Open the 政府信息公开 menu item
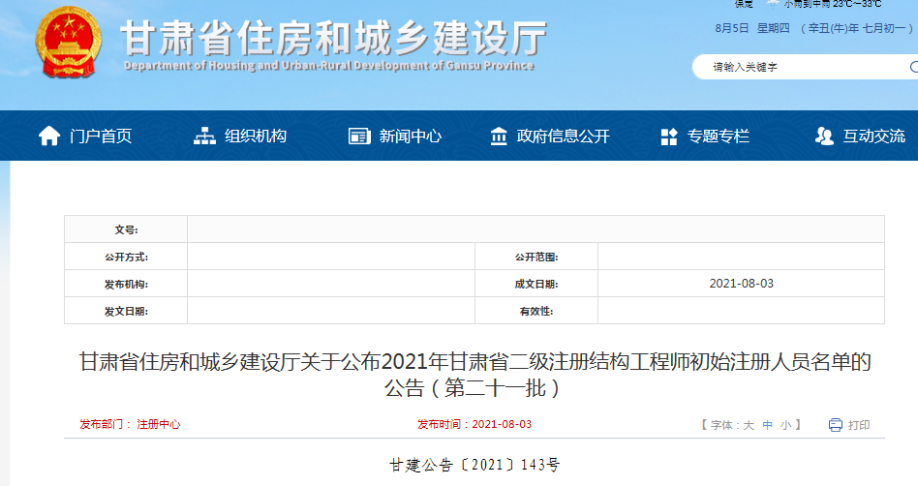This screenshot has height=486, width=918. pos(564,137)
